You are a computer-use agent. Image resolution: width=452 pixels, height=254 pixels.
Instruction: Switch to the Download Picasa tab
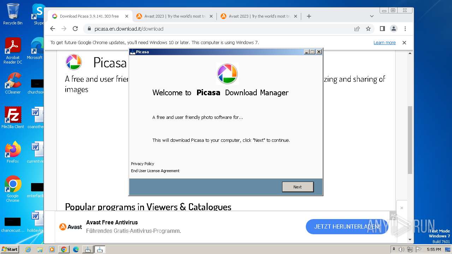89,16
